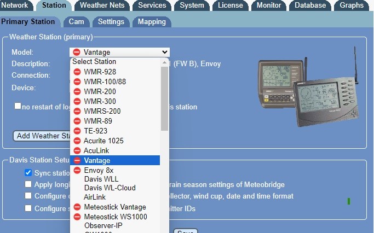Switch to the Weather Nets tab

coord(102,5)
